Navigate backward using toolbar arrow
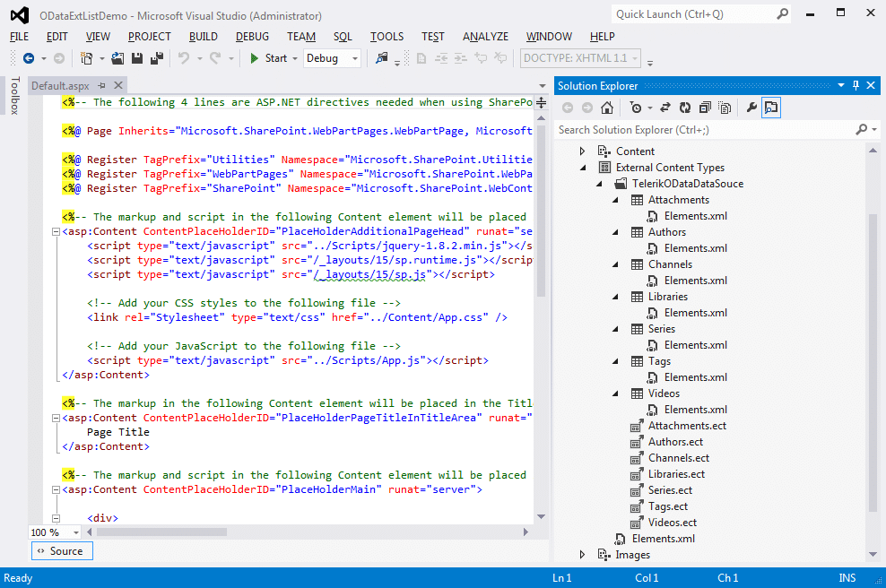 pos(29,58)
